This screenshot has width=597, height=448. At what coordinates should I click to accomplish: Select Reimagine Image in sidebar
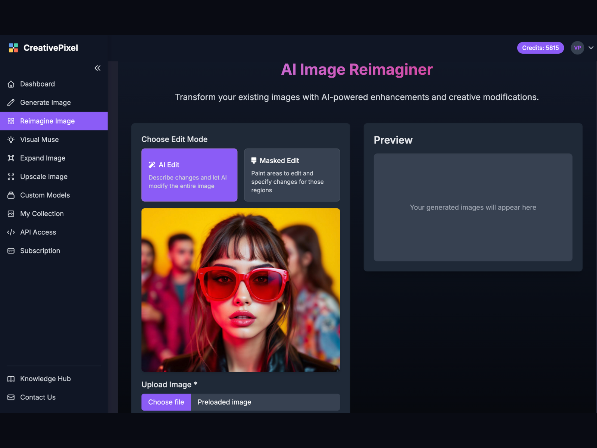point(54,121)
